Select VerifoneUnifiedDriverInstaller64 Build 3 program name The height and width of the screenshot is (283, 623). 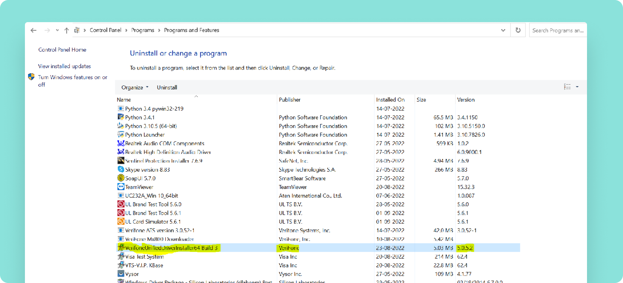pos(171,248)
